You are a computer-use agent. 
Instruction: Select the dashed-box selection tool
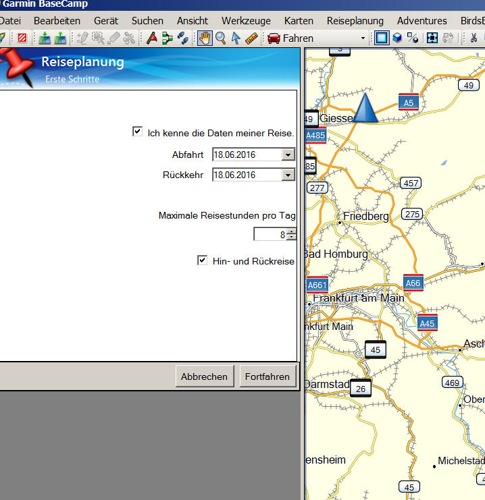pos(98,38)
